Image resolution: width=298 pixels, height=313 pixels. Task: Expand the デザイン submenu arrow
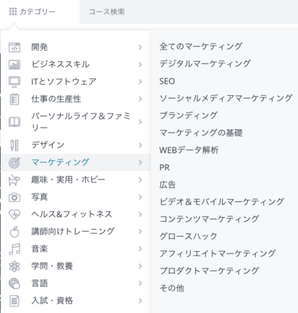tap(140, 145)
